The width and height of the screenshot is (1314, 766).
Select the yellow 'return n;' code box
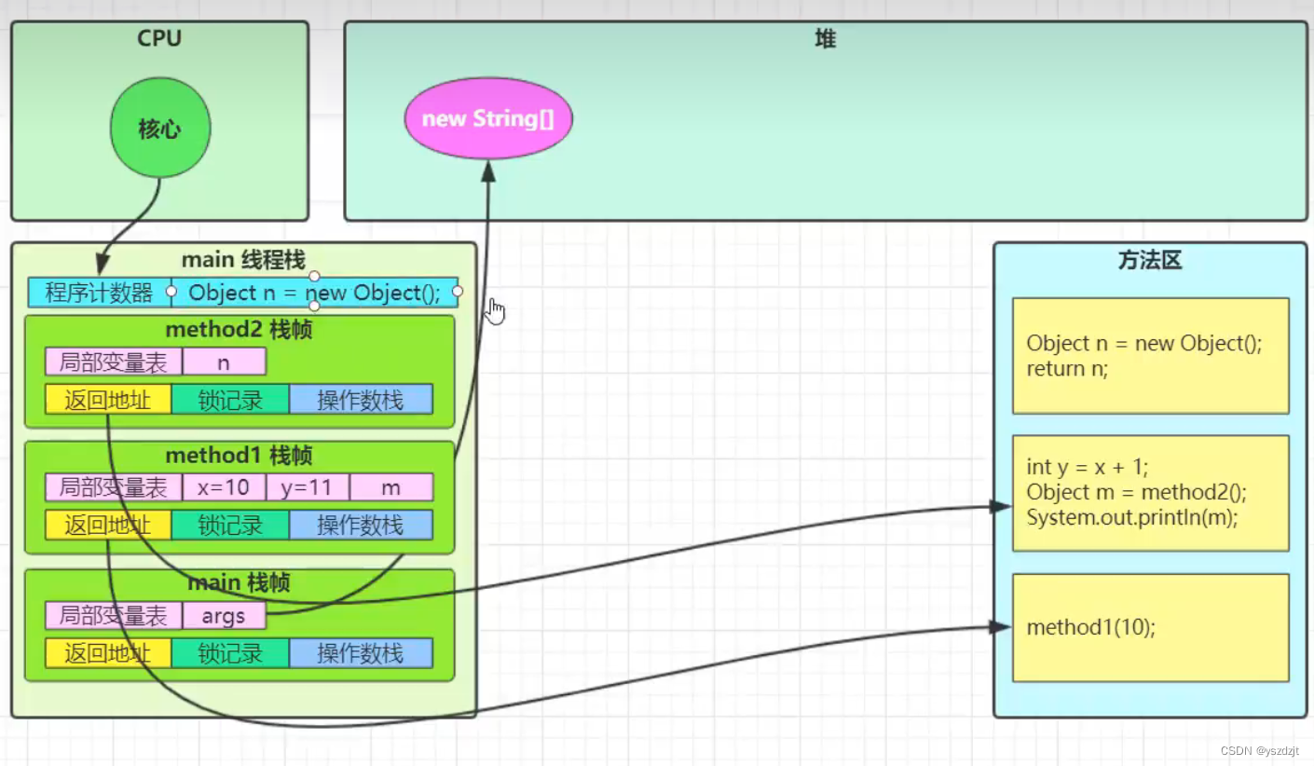1151,356
